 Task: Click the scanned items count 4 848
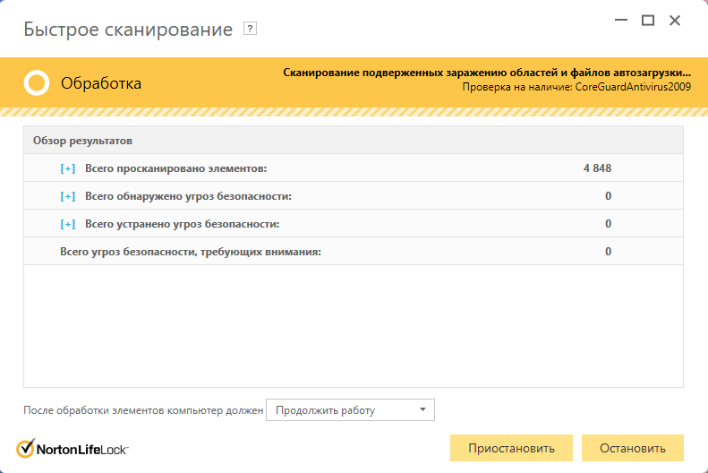pos(597,168)
